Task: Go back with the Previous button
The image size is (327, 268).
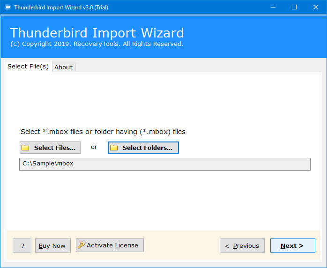Action: (242, 246)
